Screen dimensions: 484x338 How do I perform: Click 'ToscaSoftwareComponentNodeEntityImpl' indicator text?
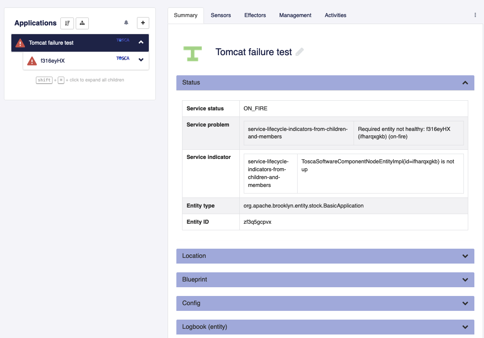(x=378, y=165)
